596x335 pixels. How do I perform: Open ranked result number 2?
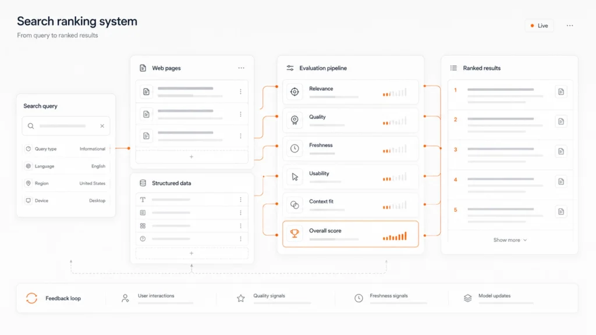[x=510, y=125]
